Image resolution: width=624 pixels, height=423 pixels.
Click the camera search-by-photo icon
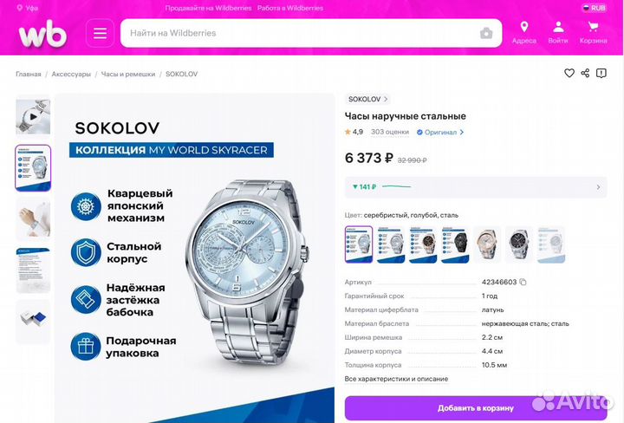(486, 33)
